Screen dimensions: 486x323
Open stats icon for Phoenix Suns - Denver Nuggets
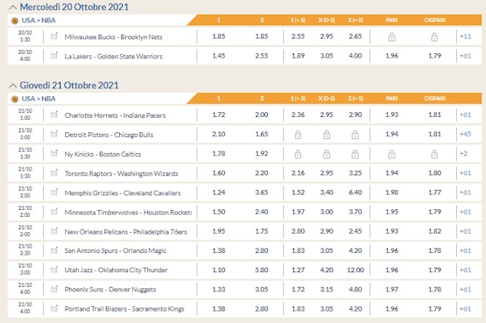click(x=55, y=289)
